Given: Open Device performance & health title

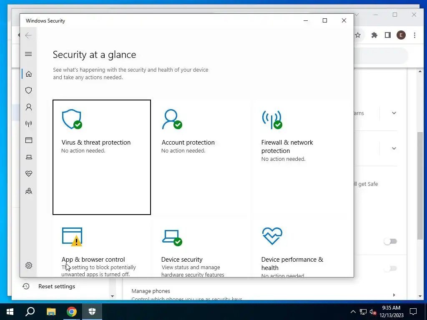Looking at the screenshot, I should coord(292,263).
